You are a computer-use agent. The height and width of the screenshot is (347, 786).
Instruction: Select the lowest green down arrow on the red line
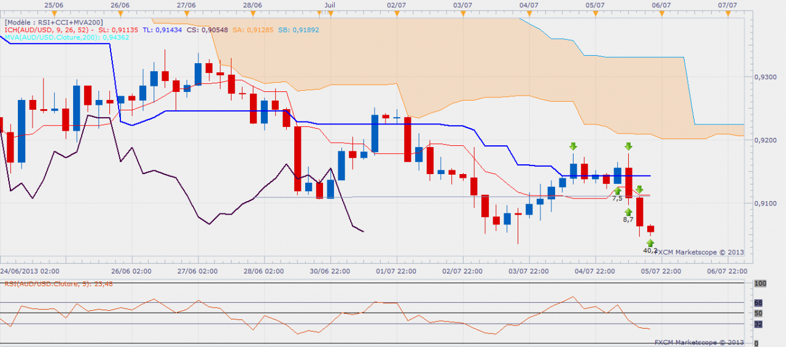[639, 190]
